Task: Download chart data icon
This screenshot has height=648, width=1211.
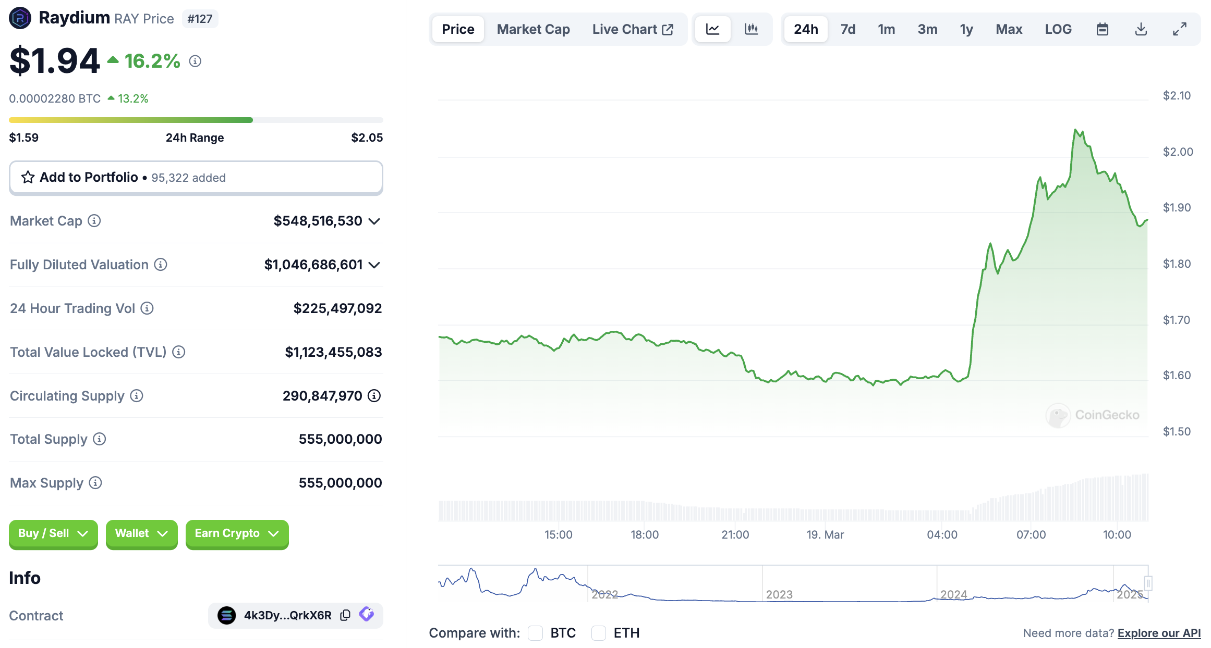Action: 1141,29
